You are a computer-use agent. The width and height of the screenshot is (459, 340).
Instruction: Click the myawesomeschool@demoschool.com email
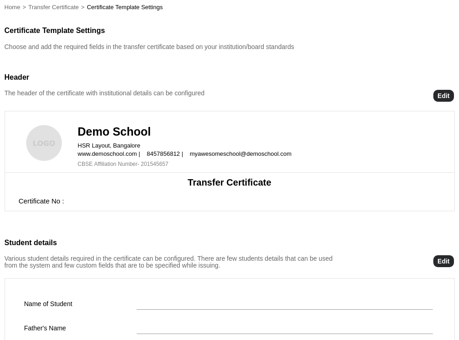click(x=240, y=154)
